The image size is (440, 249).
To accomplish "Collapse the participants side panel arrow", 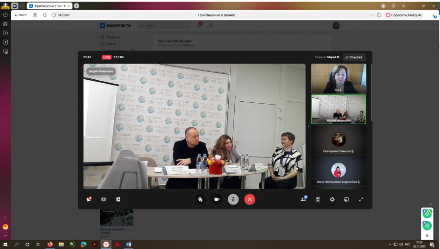I will click(x=308, y=126).
